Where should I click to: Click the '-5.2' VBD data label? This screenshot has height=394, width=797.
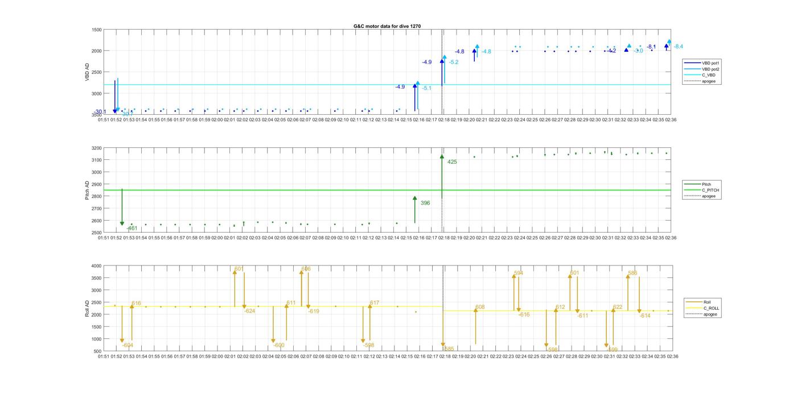(x=454, y=63)
